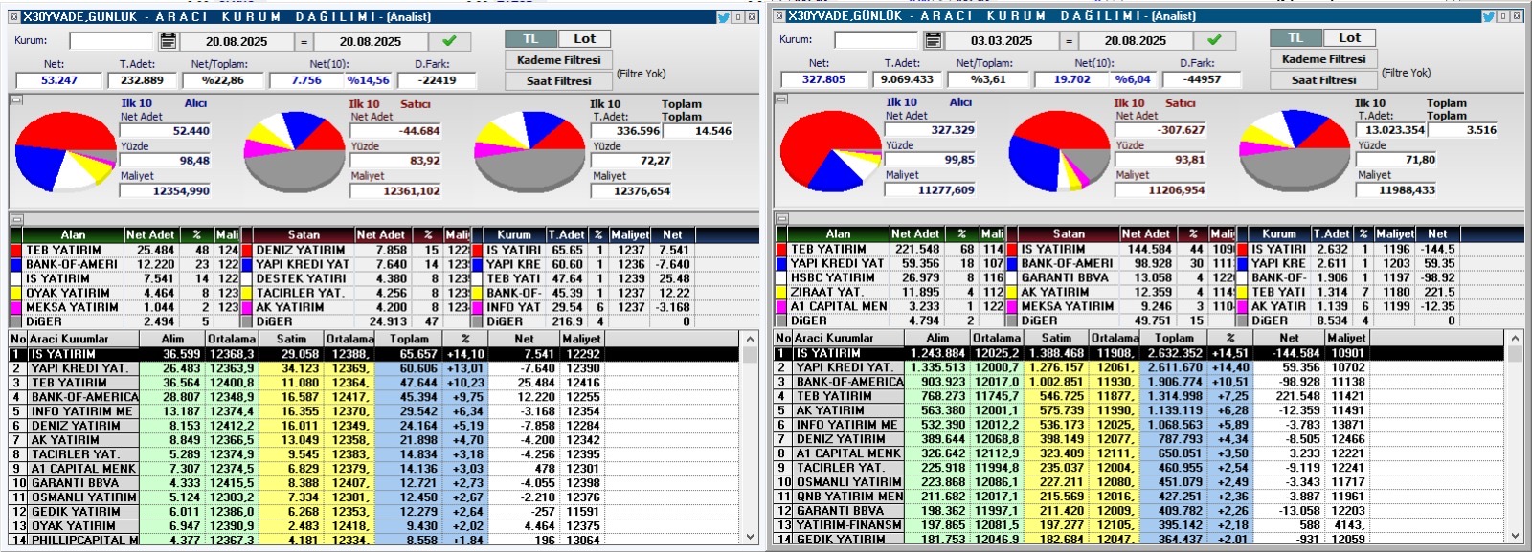
Task: Click the end date field in right window
Action: [x=1136, y=40]
